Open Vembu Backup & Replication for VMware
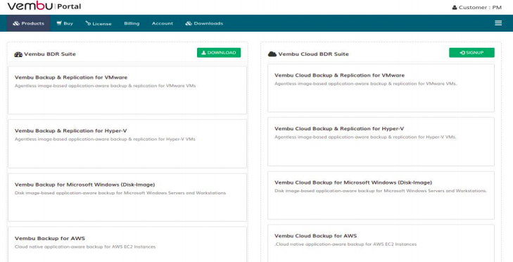This screenshot has width=513, height=262. click(127, 90)
